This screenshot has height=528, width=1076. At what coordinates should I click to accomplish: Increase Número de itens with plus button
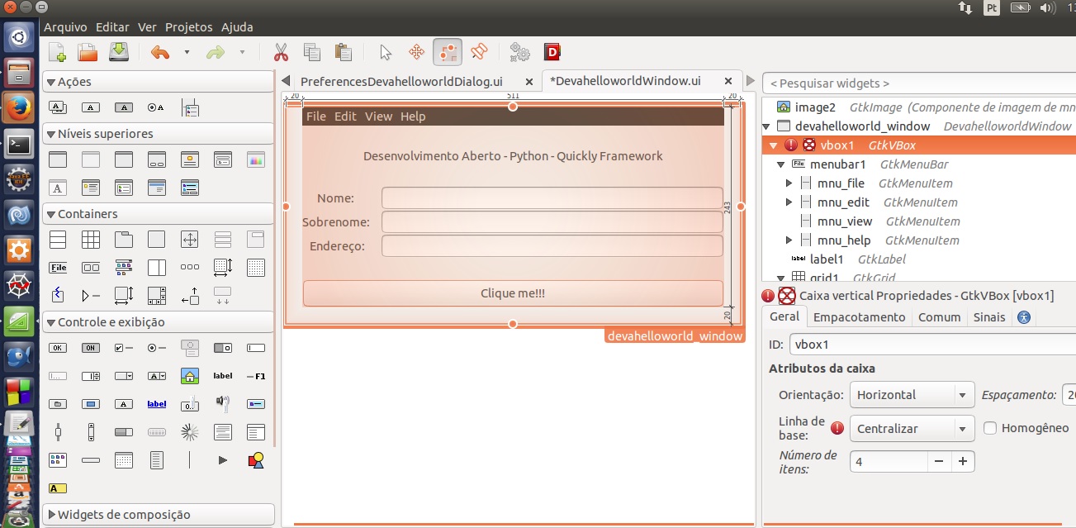click(x=962, y=461)
